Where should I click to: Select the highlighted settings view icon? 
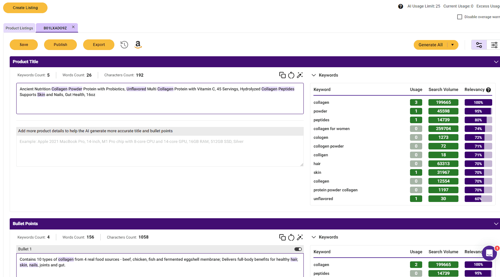coord(479,45)
